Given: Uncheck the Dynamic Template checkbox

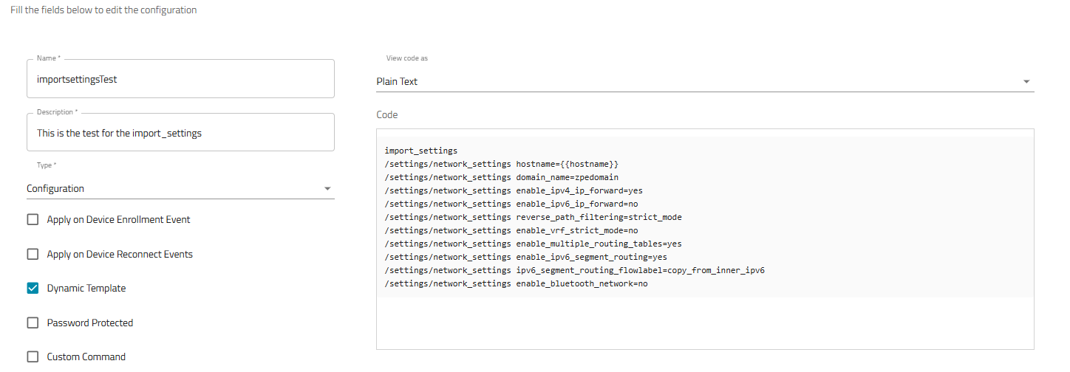Looking at the screenshot, I should tap(33, 289).
